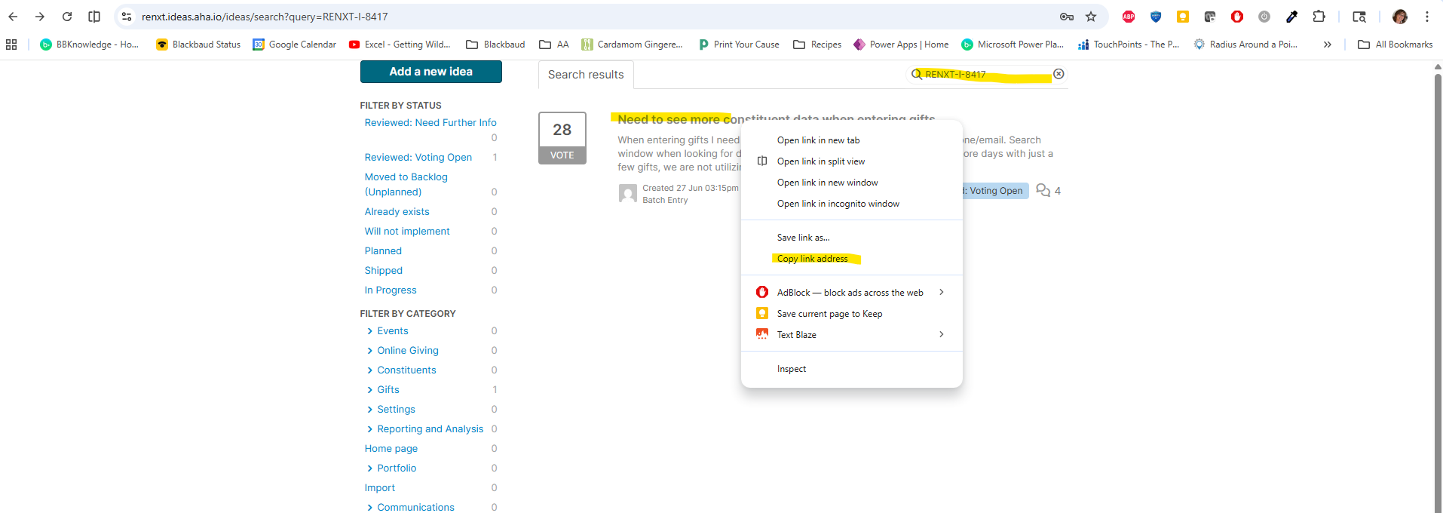Click the magnifier search icon
Image resolution: width=1443 pixels, height=513 pixels.
(917, 74)
